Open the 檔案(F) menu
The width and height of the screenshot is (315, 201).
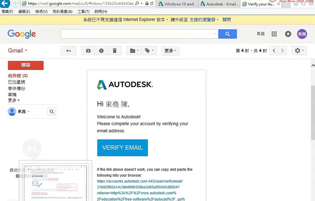point(7,11)
